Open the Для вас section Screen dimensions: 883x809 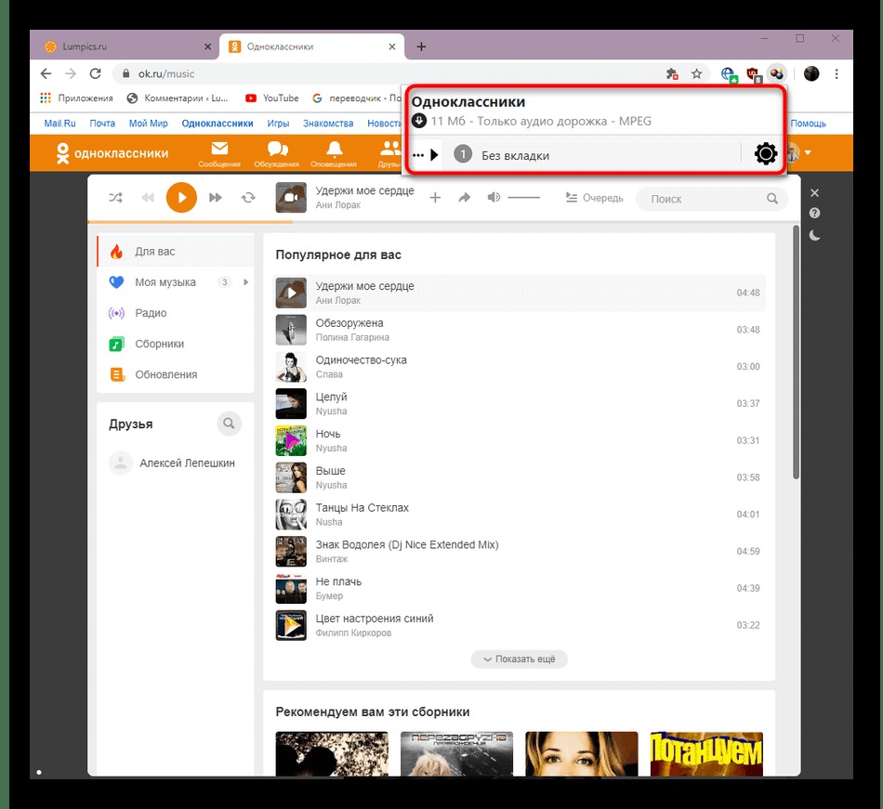click(176, 252)
